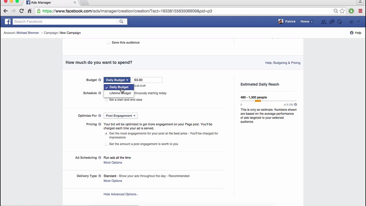Viewport: 366px width, 206px height.
Task: Click 'New Campaign' breadcrumb text
Action: point(70,33)
